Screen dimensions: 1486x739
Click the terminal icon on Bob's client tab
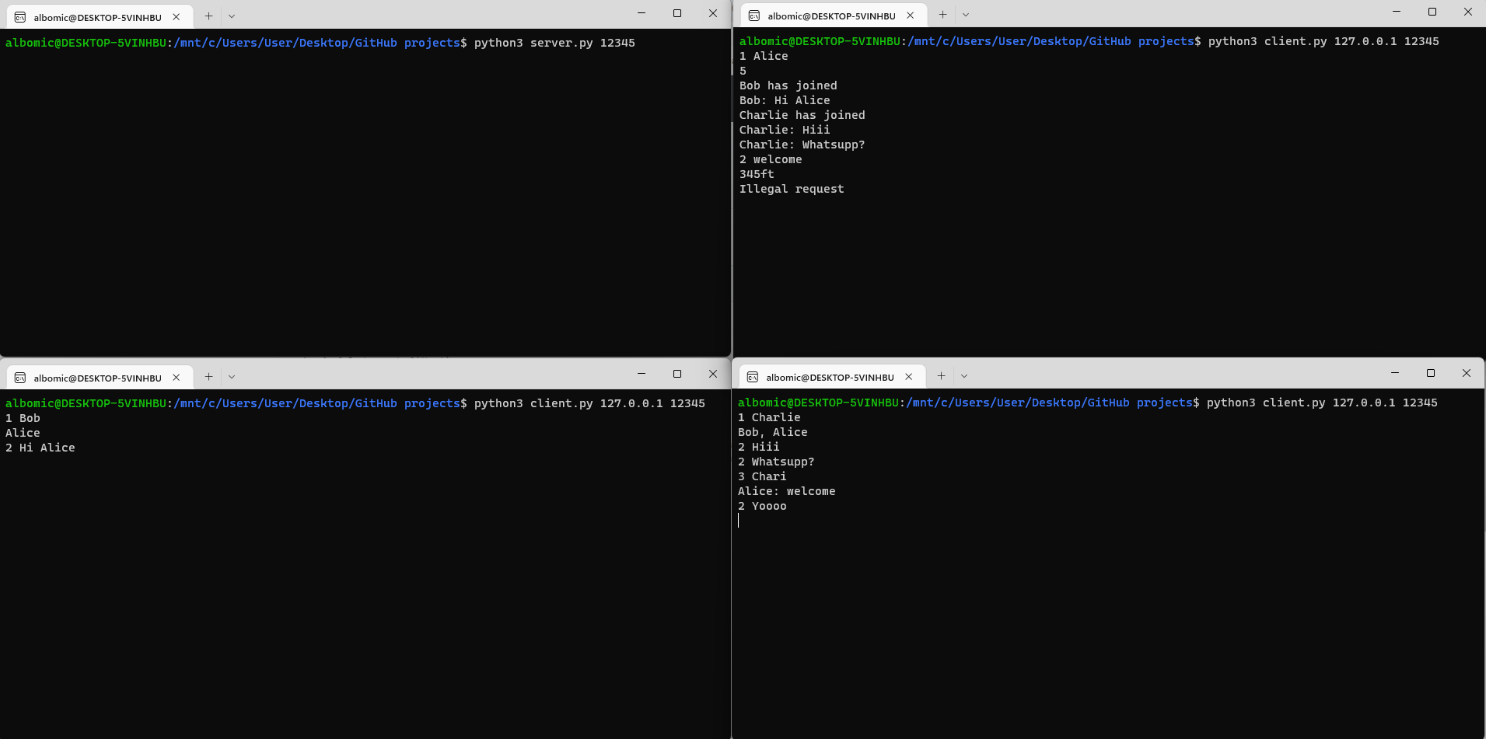click(x=19, y=377)
